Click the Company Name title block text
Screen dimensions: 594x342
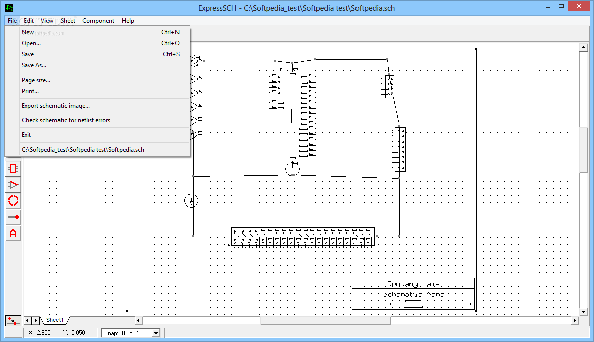413,284
